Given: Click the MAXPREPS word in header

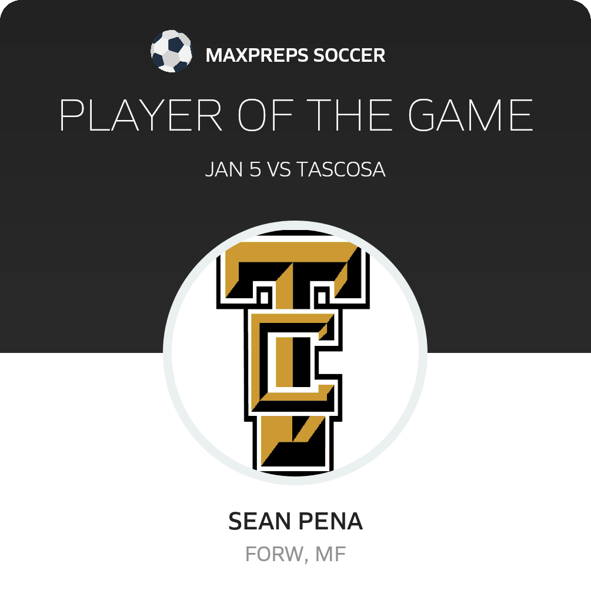Looking at the screenshot, I should [256, 55].
